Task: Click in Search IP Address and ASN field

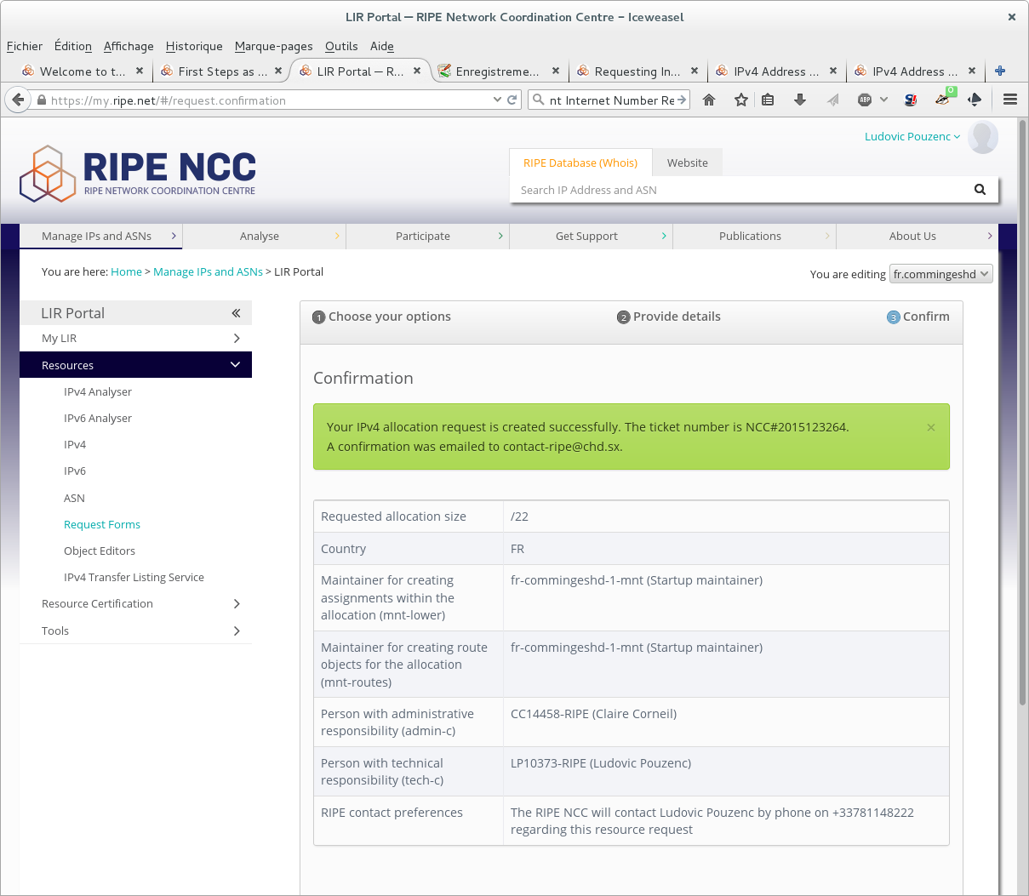Action: coord(740,190)
